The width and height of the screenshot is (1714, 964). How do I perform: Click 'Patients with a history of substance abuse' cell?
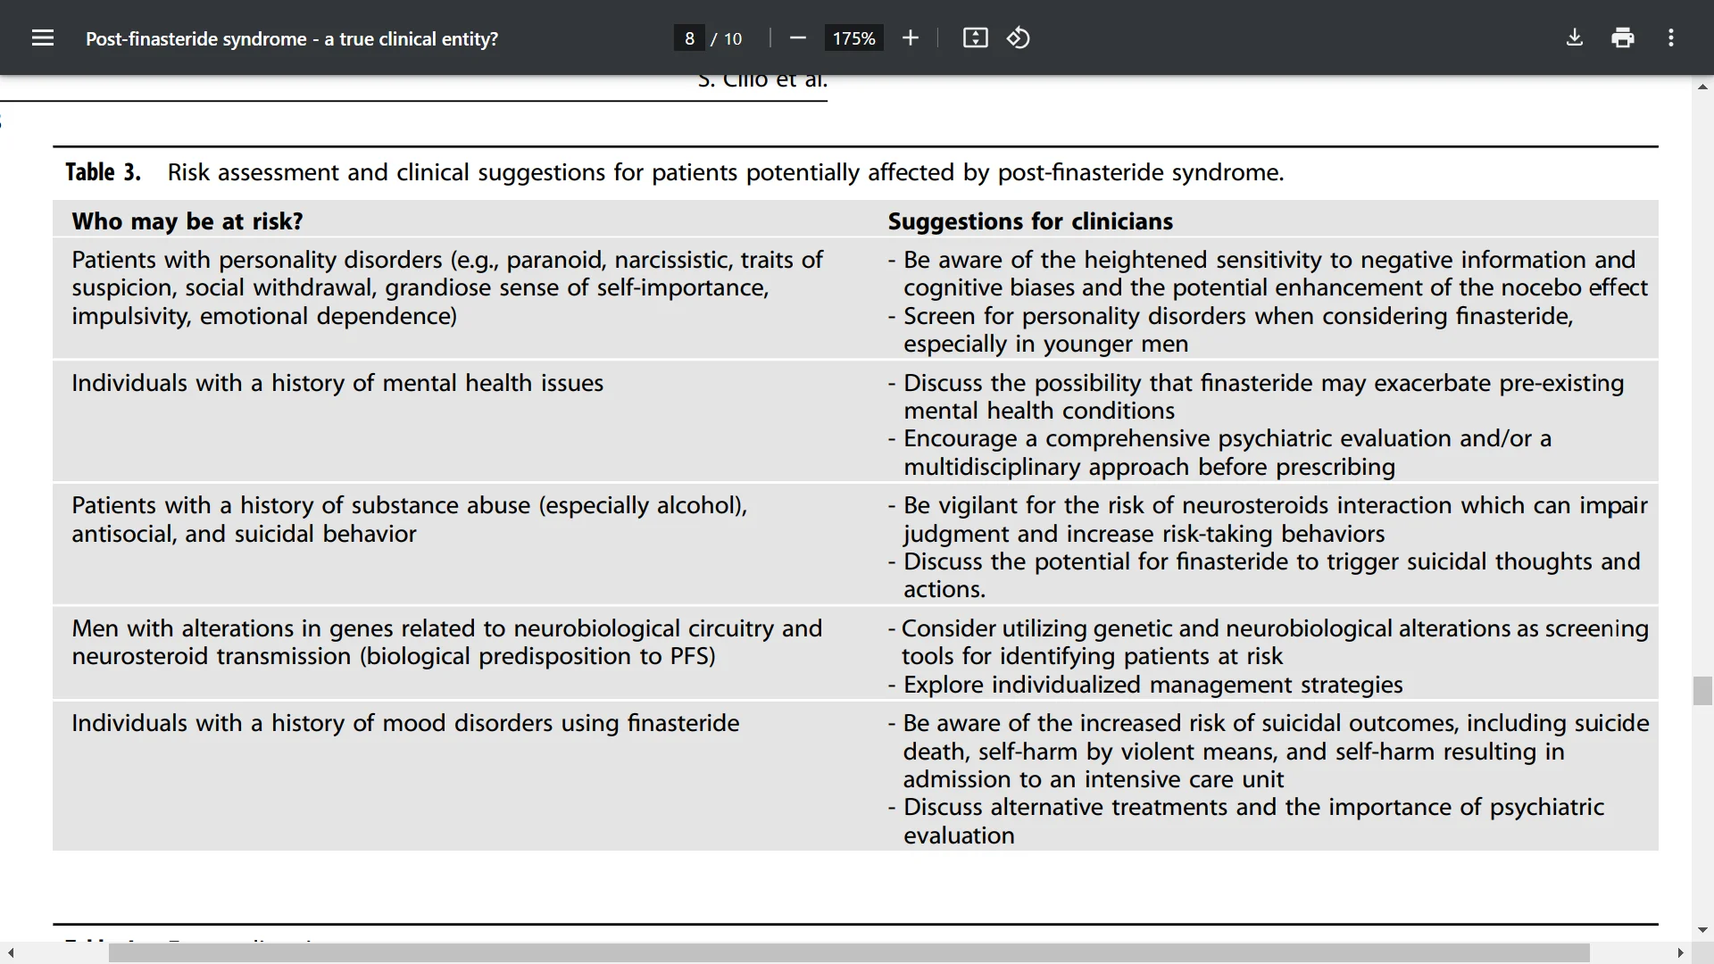[x=410, y=519]
